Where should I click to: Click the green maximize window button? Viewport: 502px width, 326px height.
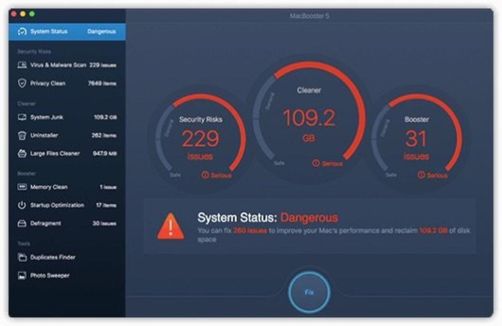click(32, 14)
